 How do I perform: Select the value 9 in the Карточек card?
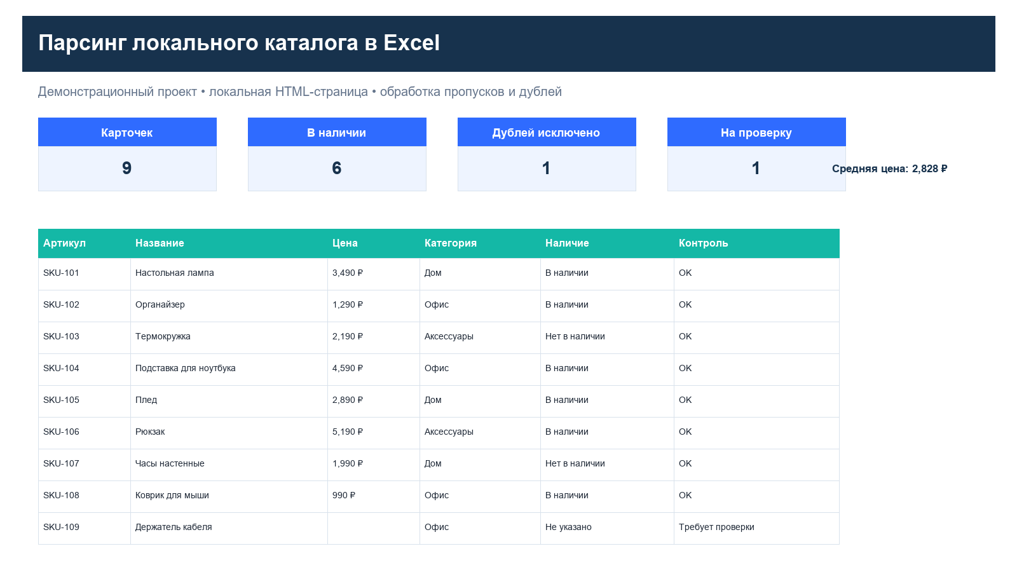(127, 168)
